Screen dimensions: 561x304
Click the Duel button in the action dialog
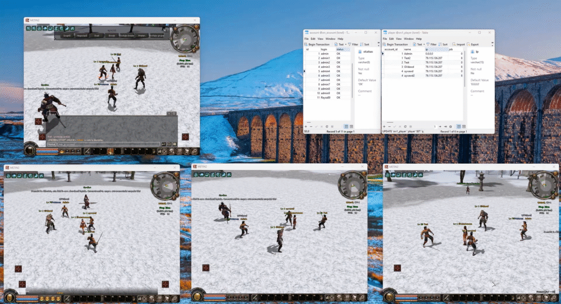click(x=97, y=35)
